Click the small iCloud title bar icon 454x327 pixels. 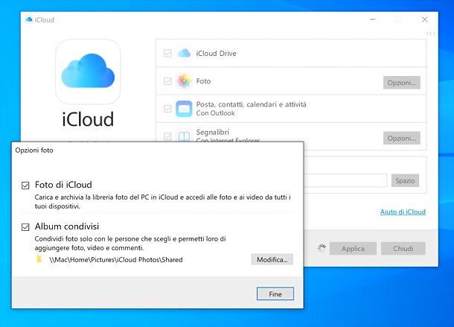tap(29, 19)
